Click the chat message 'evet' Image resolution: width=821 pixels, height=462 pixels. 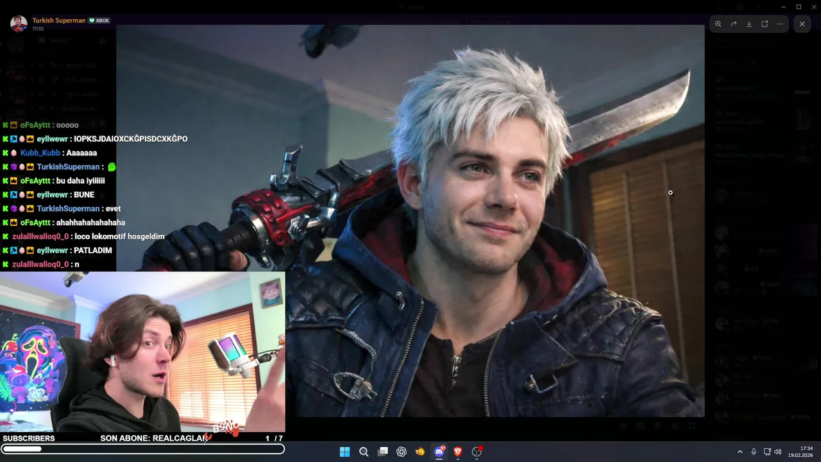(x=113, y=209)
